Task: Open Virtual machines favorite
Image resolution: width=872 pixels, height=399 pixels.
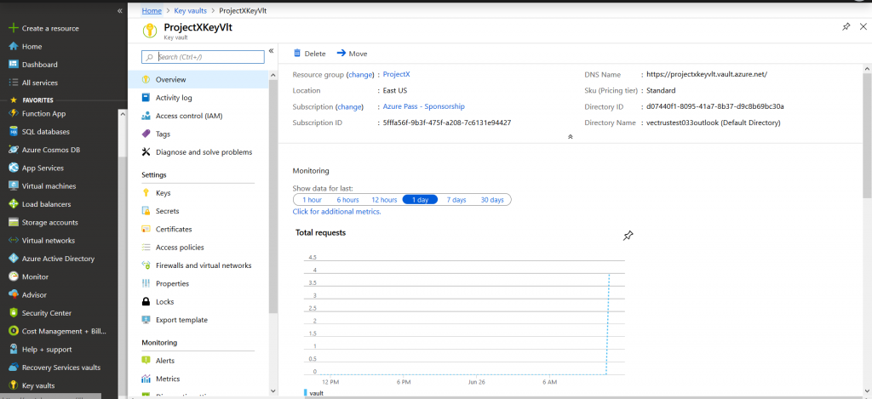Action: click(x=49, y=186)
